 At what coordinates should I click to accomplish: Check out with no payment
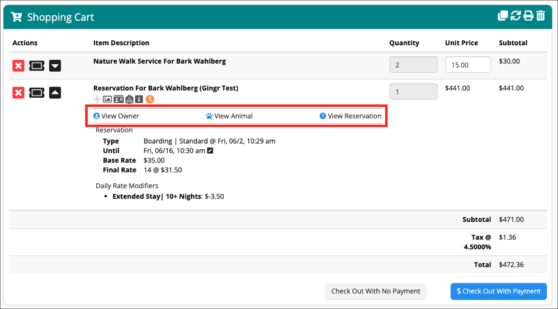375,291
